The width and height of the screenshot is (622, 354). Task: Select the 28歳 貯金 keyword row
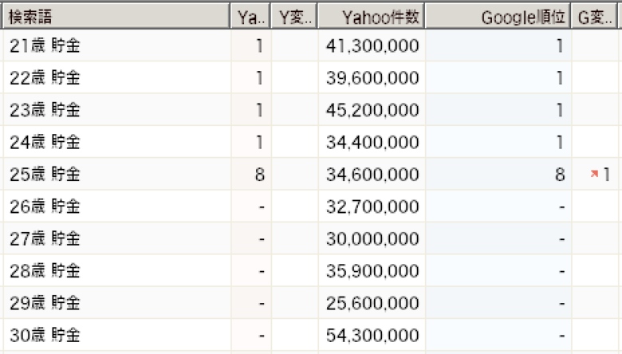[x=311, y=270]
